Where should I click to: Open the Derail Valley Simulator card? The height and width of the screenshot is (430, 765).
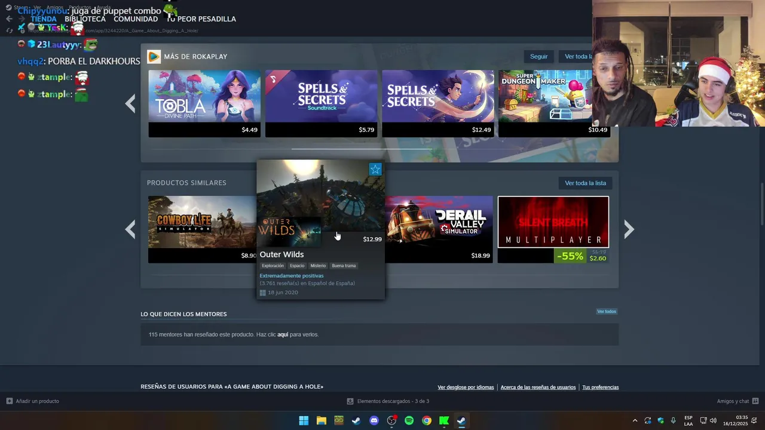point(439,229)
